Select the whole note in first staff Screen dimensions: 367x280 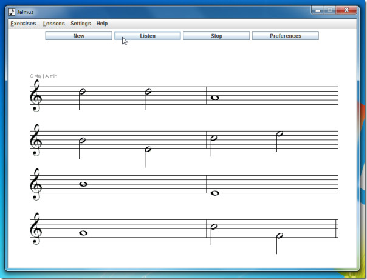click(215, 98)
